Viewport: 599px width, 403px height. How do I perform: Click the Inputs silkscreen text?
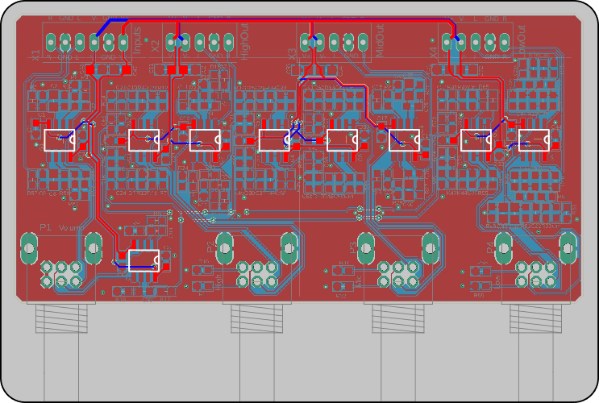136,40
